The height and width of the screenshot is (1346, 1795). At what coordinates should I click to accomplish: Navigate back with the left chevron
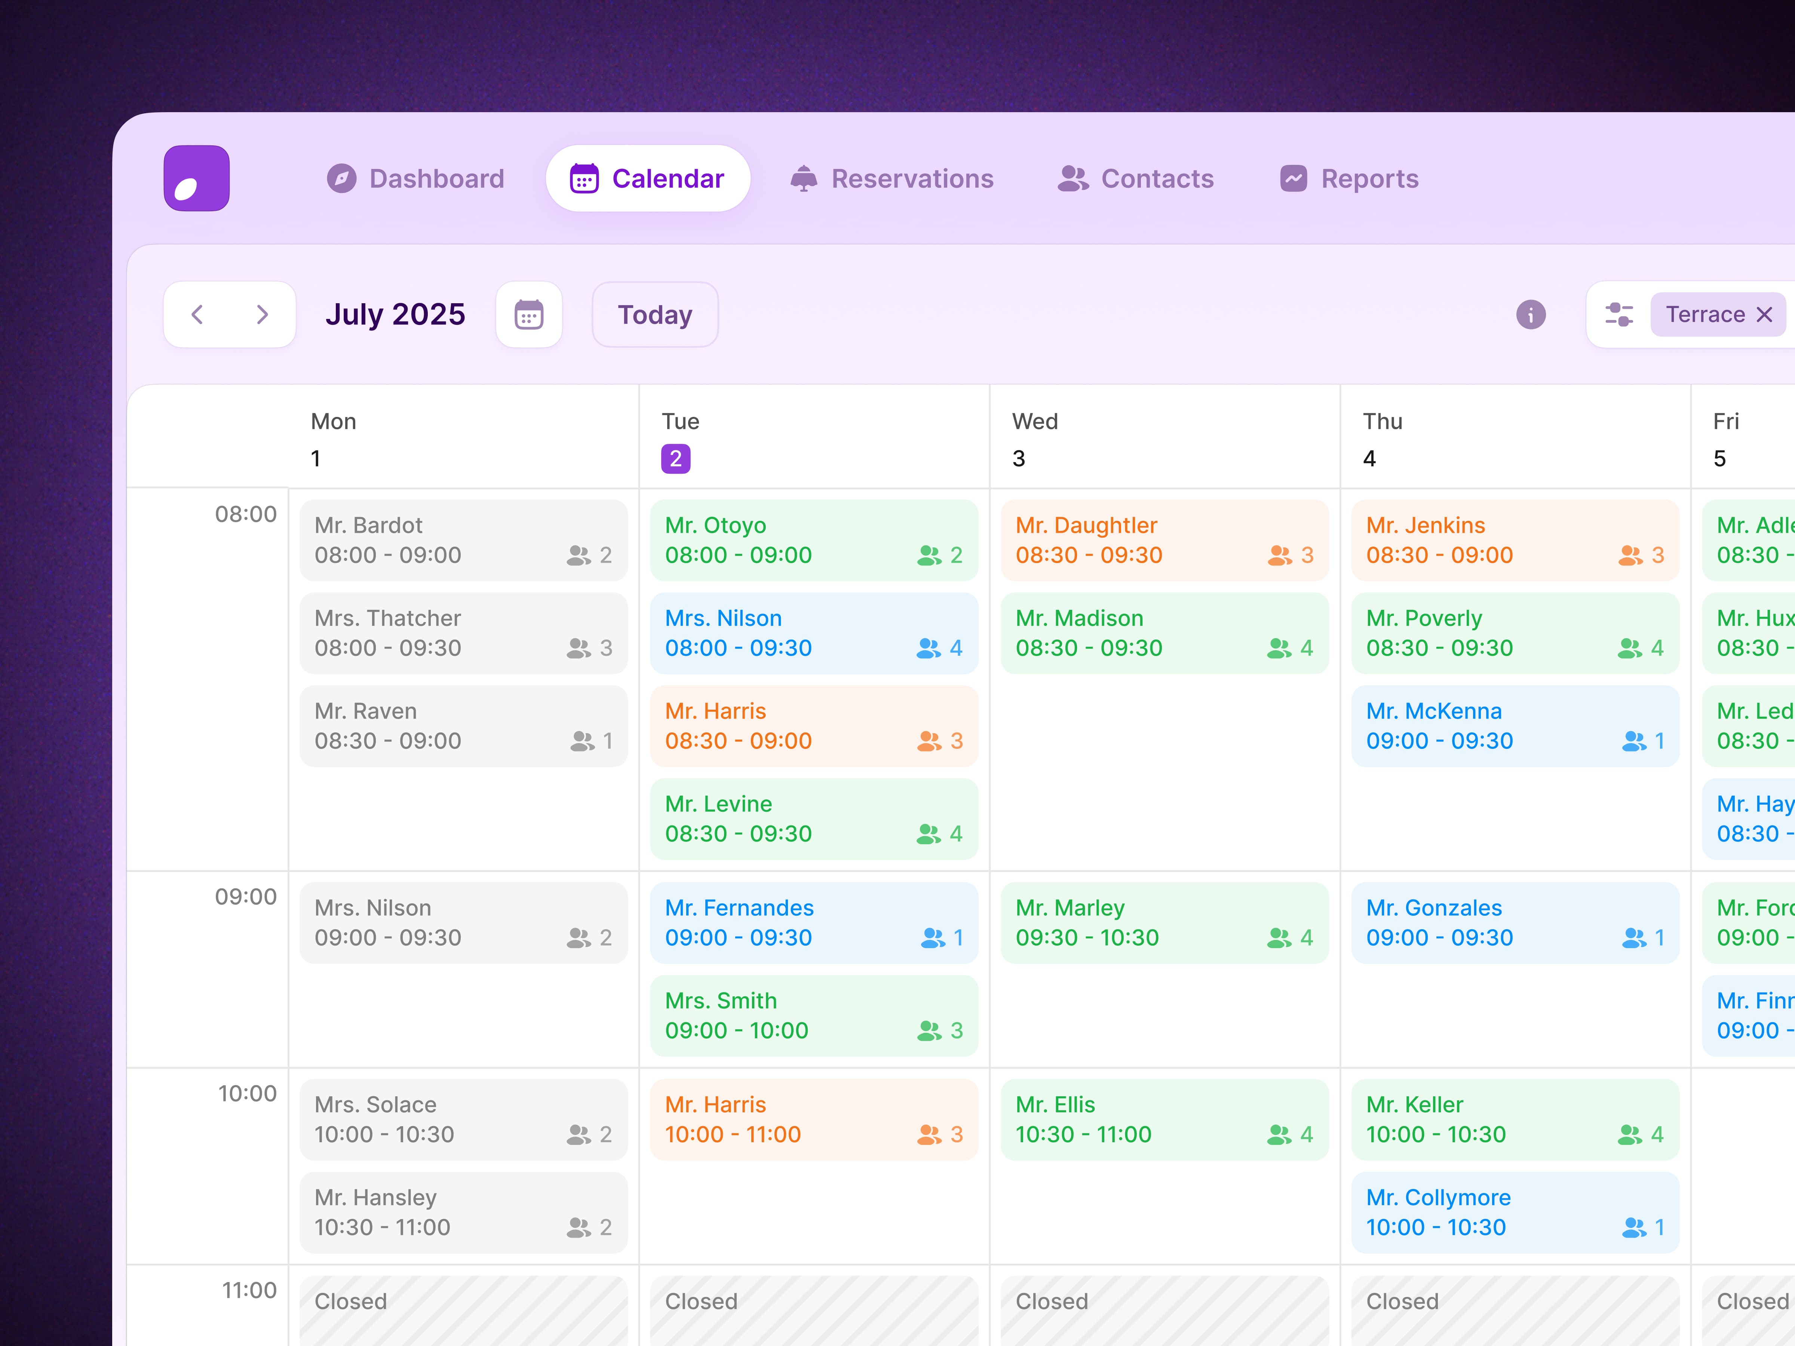click(x=197, y=315)
